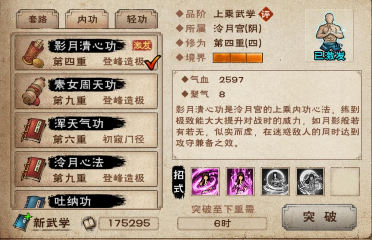The height and width of the screenshot is (240, 372).
Task: Click the red 评 rating diamond icon
Action: click(x=266, y=14)
